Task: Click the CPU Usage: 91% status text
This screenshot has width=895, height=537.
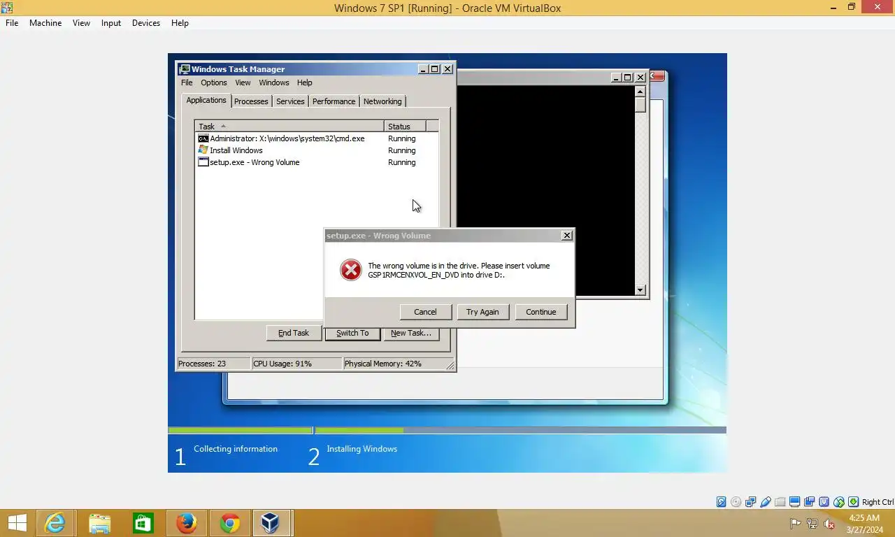Action: 282,364
